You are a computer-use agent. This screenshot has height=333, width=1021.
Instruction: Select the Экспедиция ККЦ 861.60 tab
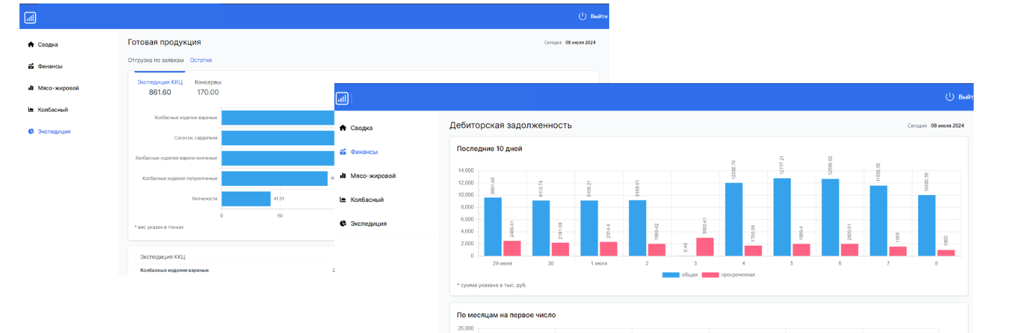tap(160, 87)
